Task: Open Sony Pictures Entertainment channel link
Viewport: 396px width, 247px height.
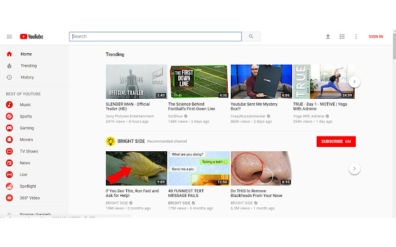Action: (x=129, y=116)
